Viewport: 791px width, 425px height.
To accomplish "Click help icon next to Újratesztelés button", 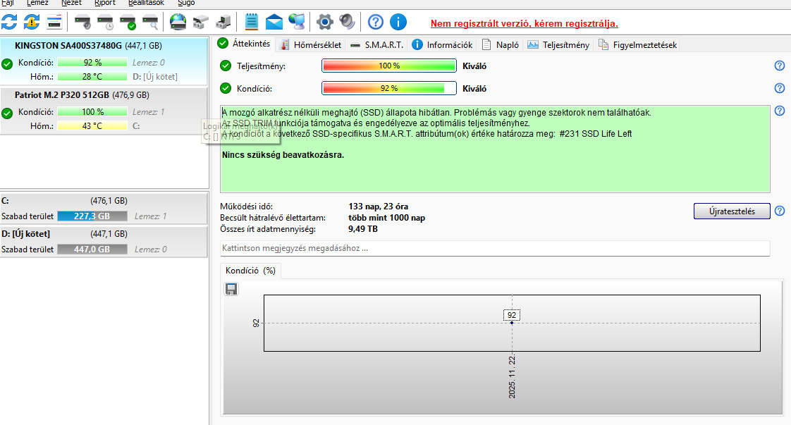I will click(780, 211).
